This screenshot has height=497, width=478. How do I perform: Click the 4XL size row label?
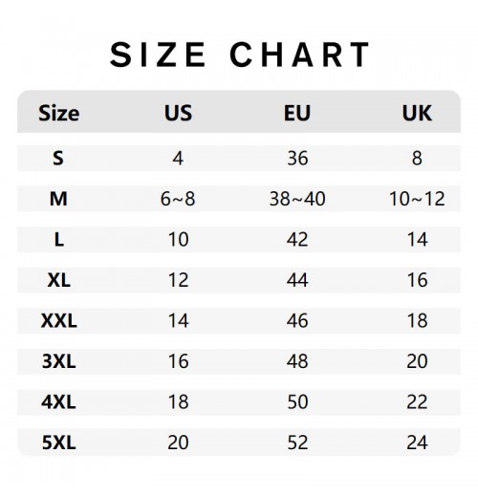click(59, 402)
